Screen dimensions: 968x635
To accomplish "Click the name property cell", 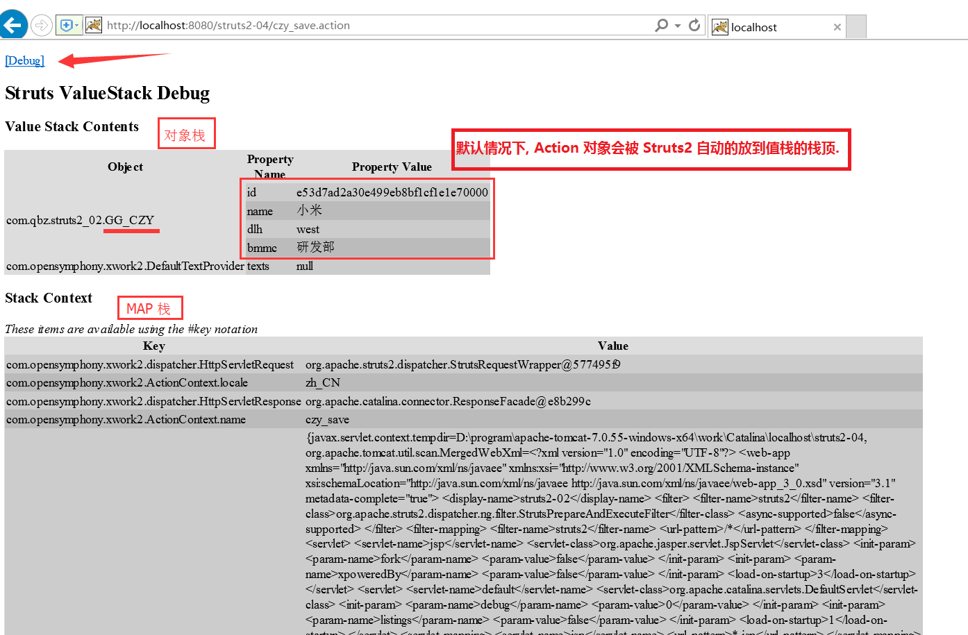I will point(270,211).
